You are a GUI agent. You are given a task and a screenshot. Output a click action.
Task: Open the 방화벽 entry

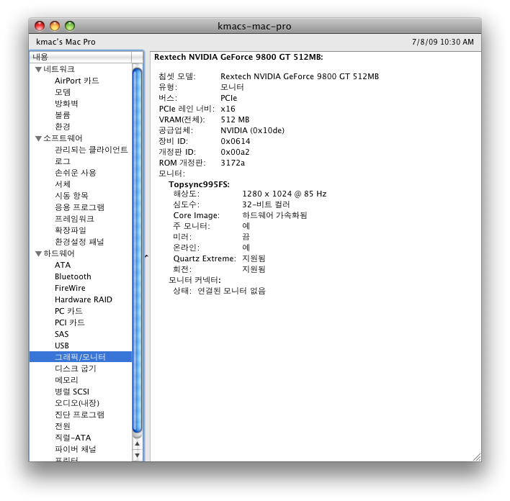(x=66, y=104)
